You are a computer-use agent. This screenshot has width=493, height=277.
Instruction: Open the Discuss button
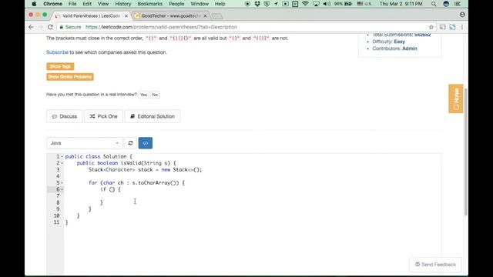65,116
